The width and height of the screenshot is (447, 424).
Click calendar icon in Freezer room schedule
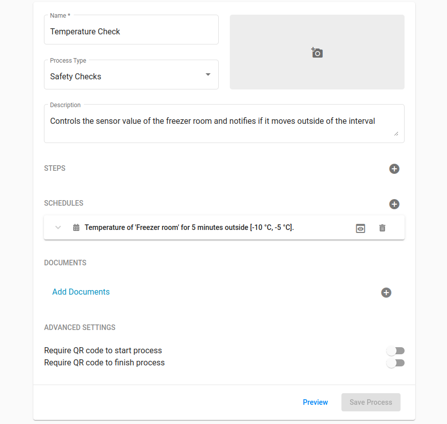click(76, 228)
